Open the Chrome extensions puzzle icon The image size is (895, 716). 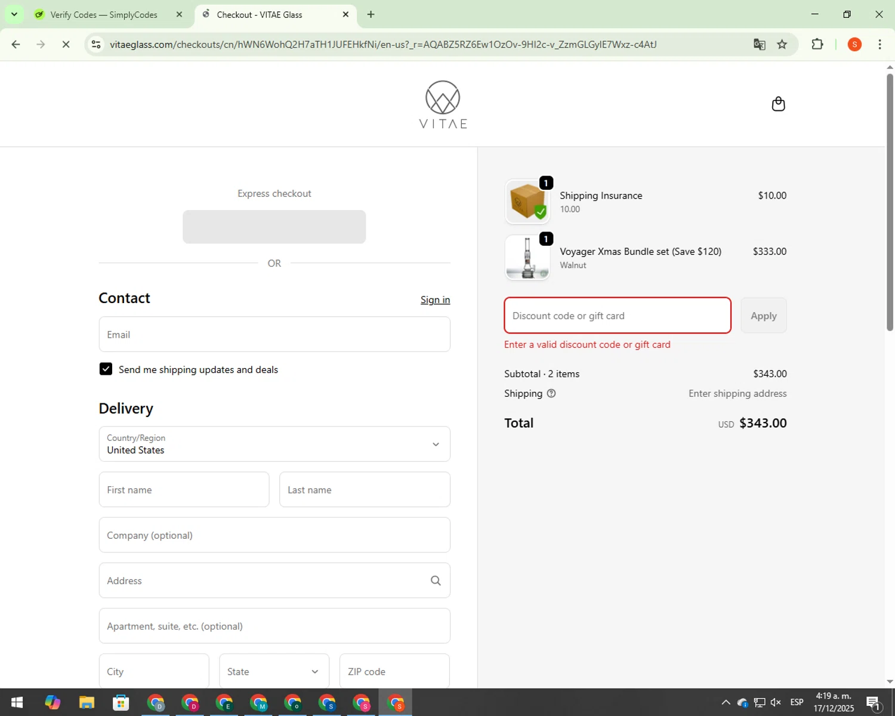(x=817, y=44)
